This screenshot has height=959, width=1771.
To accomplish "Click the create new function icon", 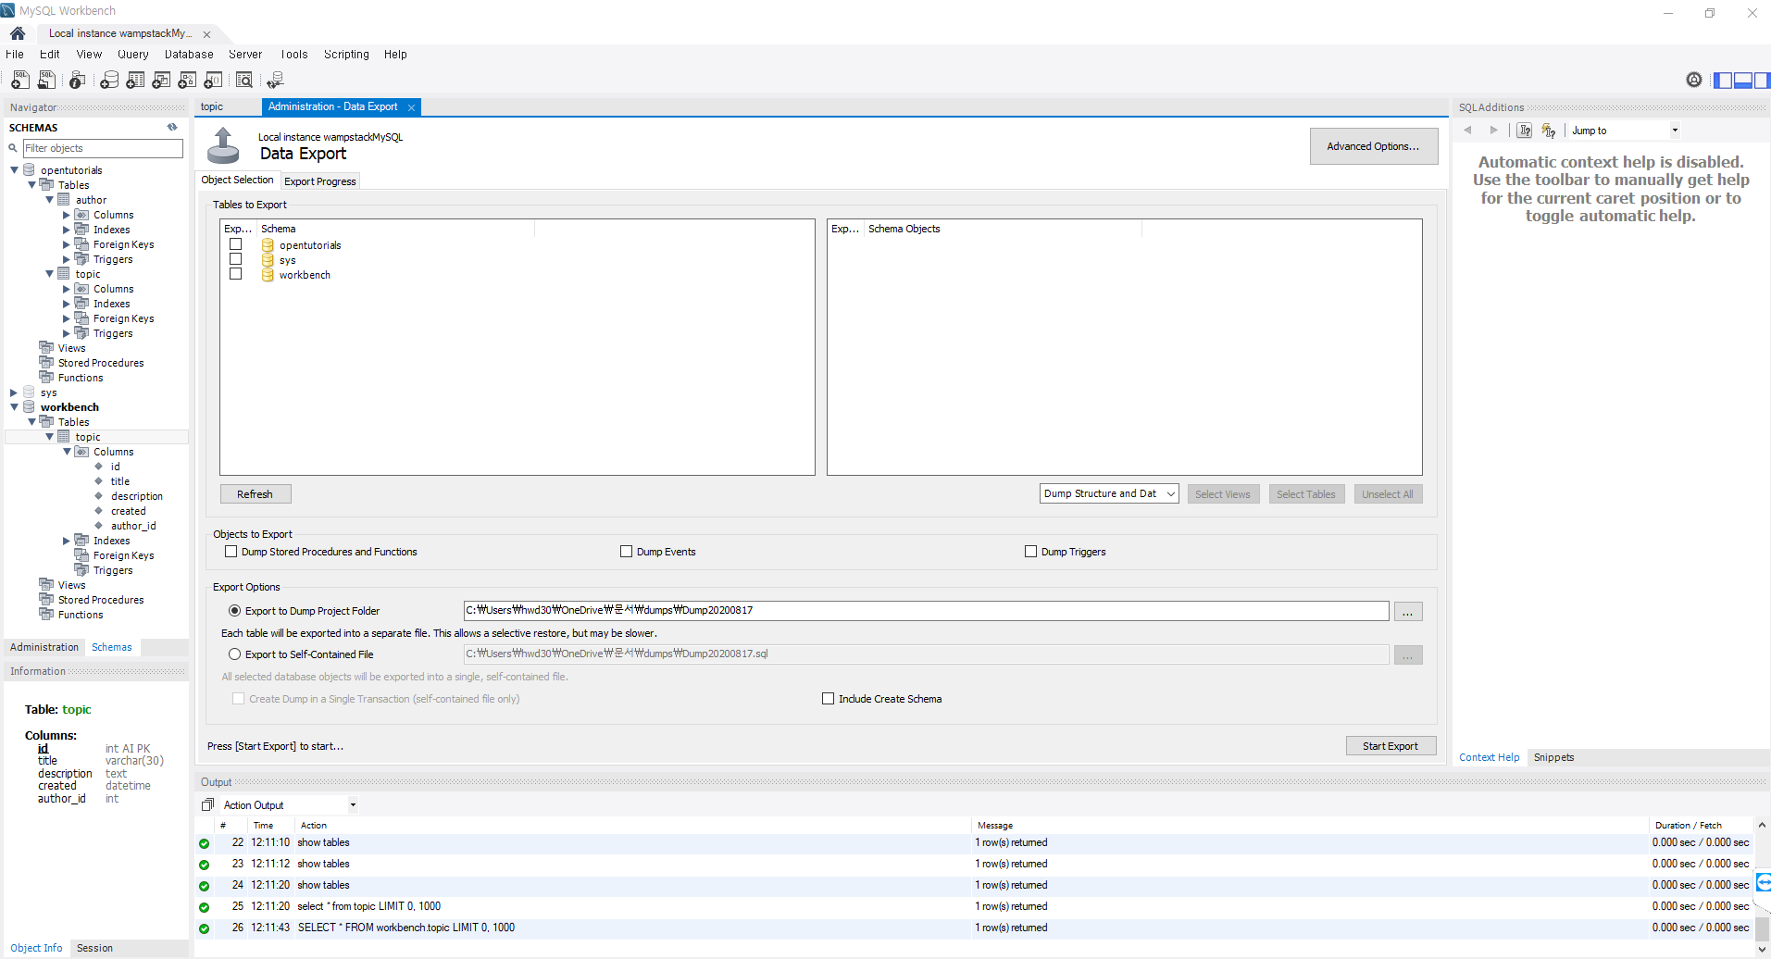I will click(x=213, y=81).
